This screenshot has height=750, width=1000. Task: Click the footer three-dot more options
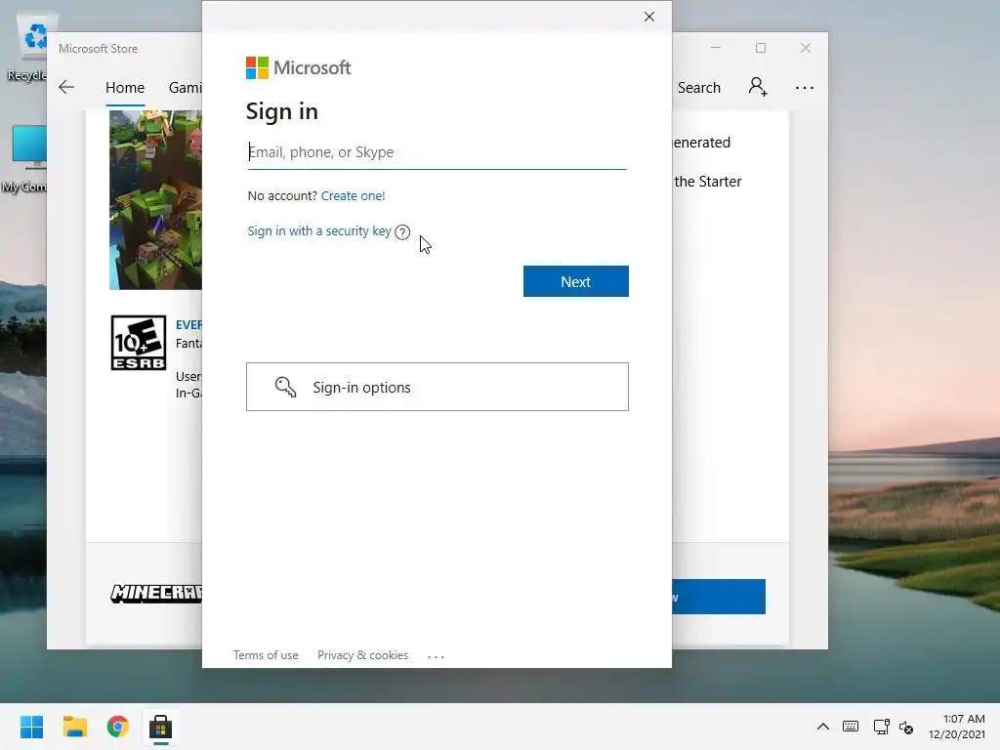click(436, 656)
